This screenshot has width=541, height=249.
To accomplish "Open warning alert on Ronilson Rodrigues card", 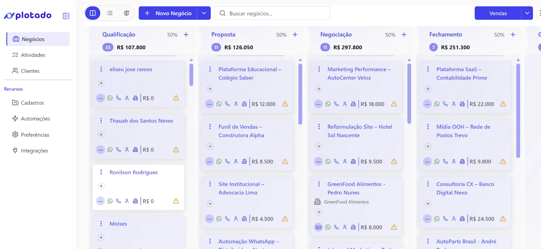I will tap(176, 201).
